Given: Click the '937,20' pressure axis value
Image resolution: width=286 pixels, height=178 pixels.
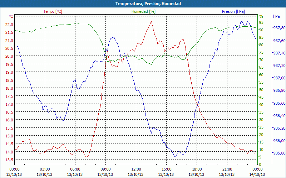Looking at the screenshot, I should pyautogui.click(x=279, y=66).
